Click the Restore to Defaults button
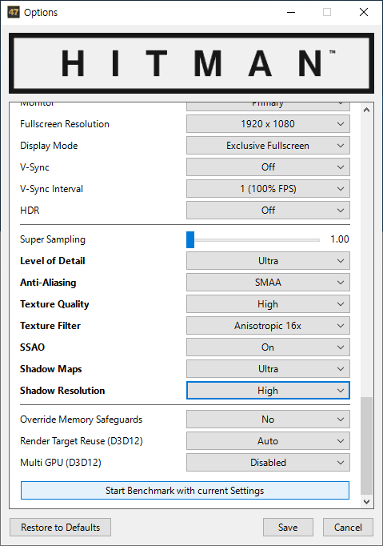This screenshot has height=546, width=383. point(60,528)
